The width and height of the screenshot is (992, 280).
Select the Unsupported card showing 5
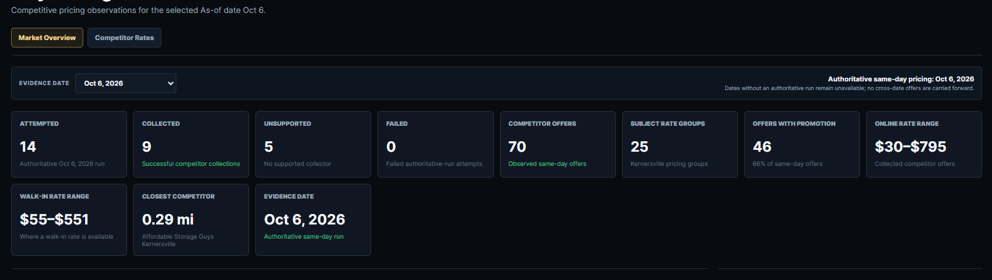pyautogui.click(x=313, y=144)
